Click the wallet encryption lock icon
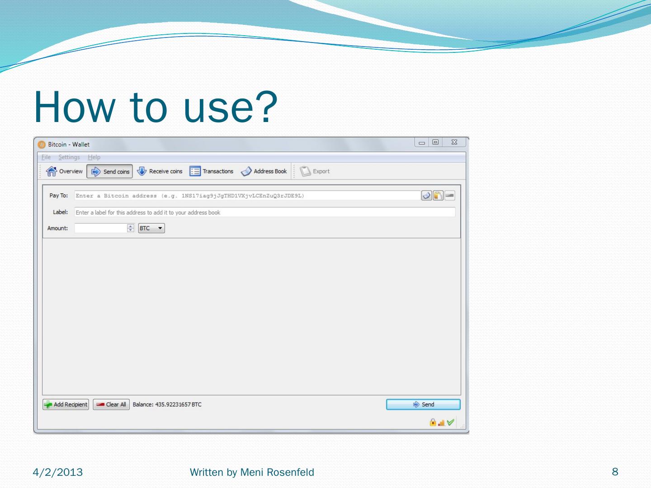Image resolution: width=651 pixels, height=488 pixels. pyautogui.click(x=433, y=422)
